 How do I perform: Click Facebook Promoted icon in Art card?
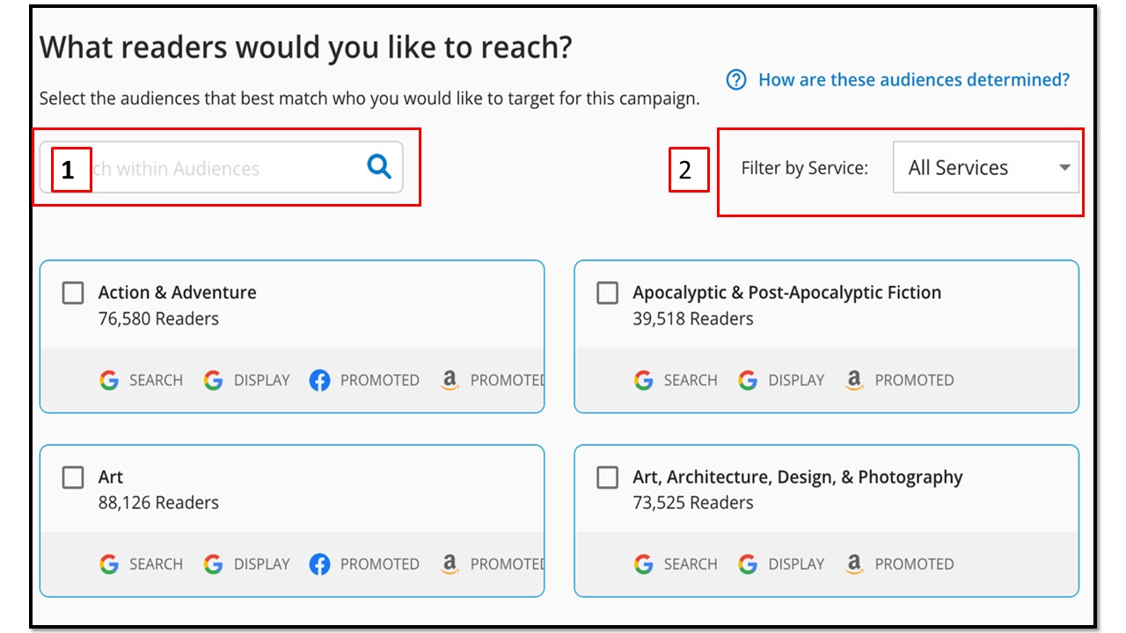click(319, 564)
